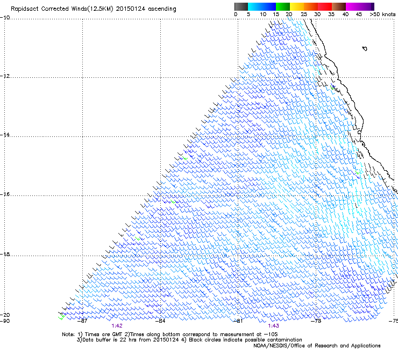Click the '-78' longitude axis label
Viewport: 398px width, 349px height.
coord(316,321)
